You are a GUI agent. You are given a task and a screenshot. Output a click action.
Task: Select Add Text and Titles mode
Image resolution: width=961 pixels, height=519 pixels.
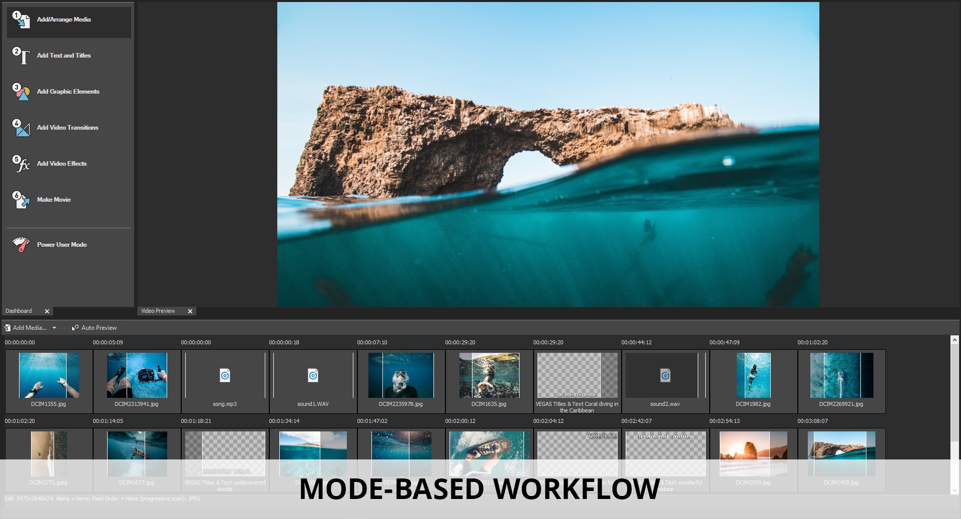coord(64,56)
